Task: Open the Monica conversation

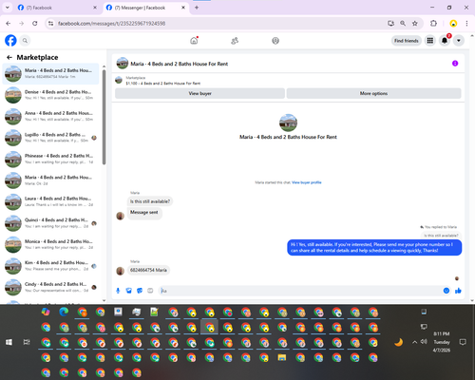Action: (50, 244)
